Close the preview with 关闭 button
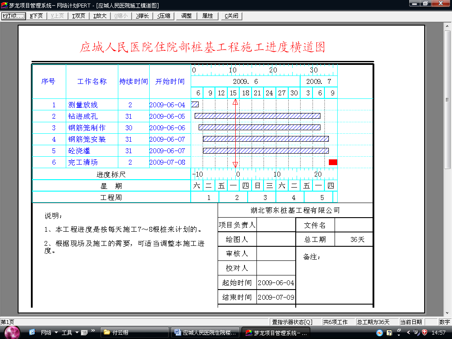The height and width of the screenshot is (339, 452). pos(231,16)
